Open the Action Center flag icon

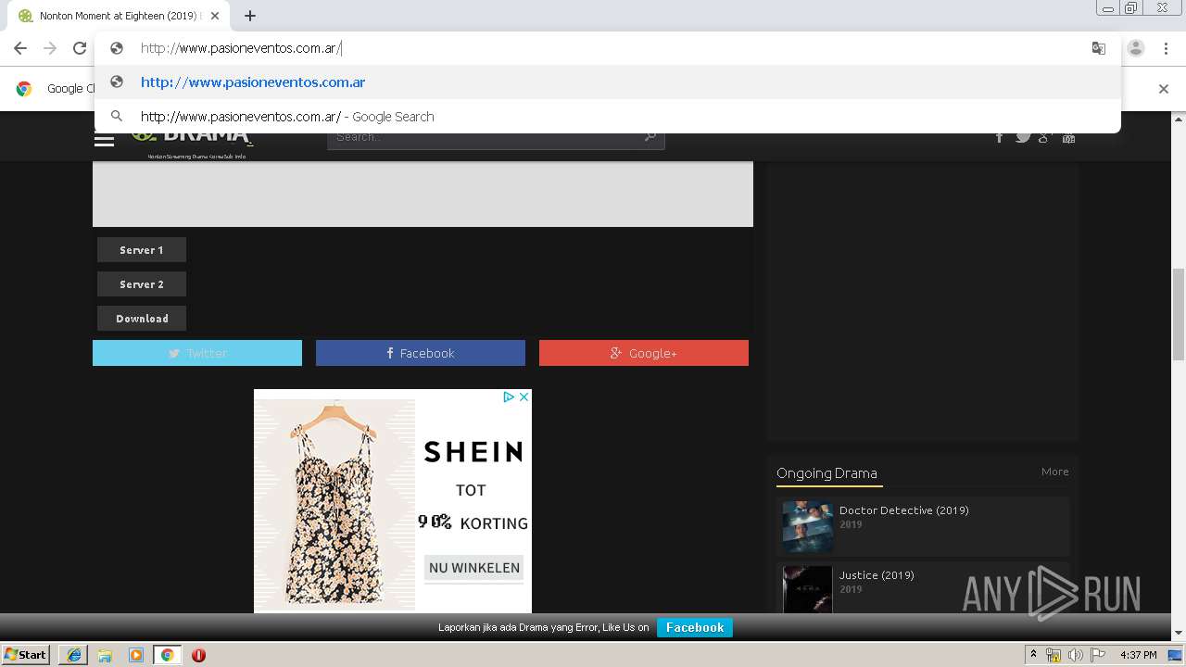pos(1098,655)
